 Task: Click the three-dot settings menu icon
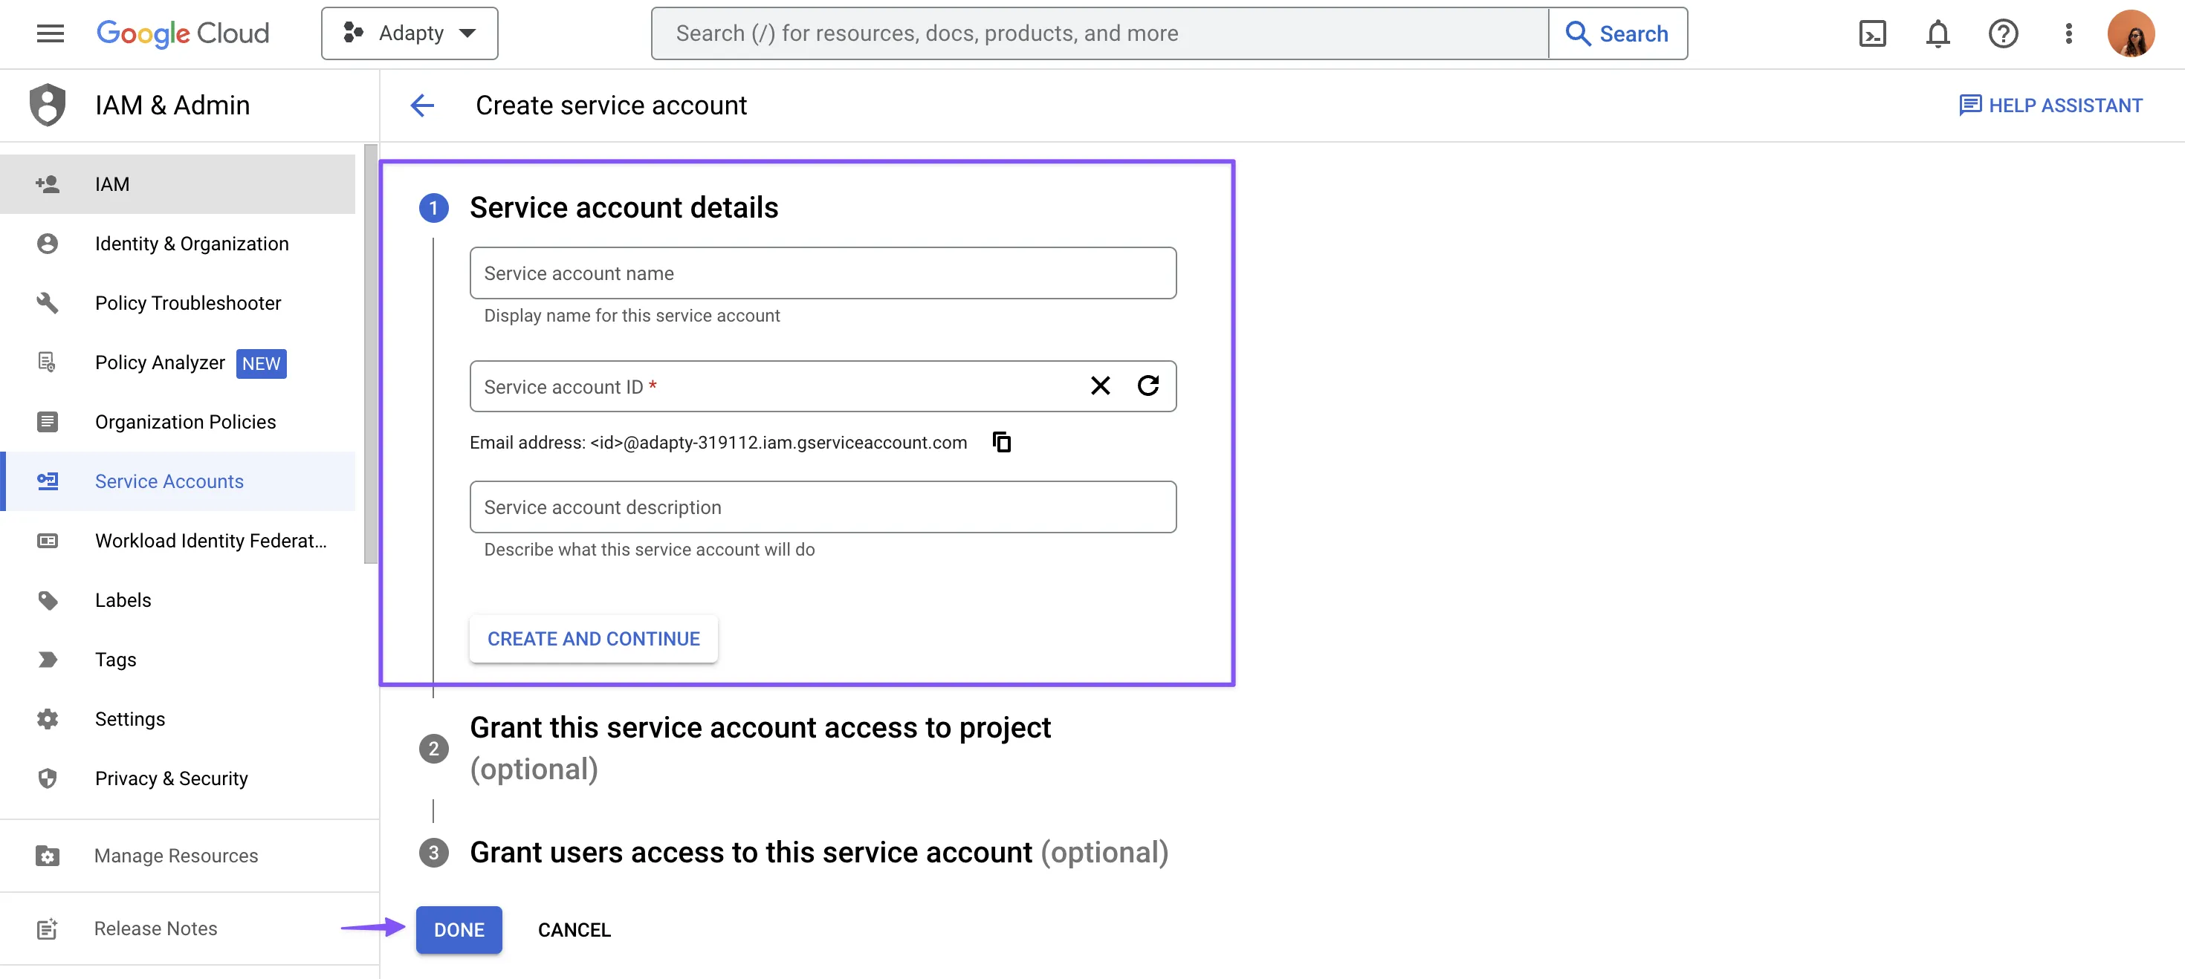(x=2068, y=34)
